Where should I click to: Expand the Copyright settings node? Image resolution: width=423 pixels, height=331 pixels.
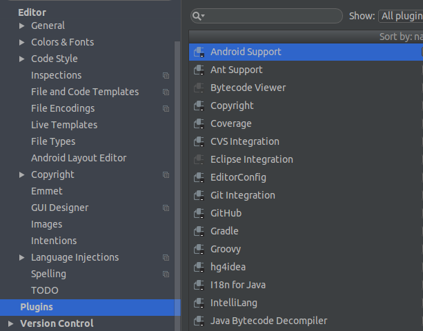point(22,175)
